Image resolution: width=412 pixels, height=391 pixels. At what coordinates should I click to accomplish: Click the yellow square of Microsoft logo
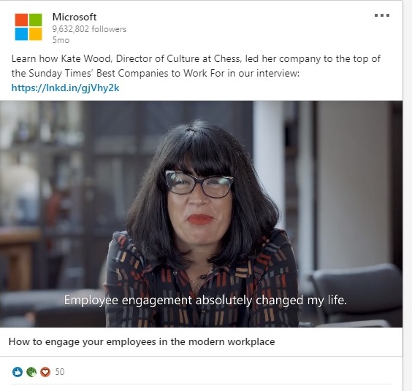point(36,34)
